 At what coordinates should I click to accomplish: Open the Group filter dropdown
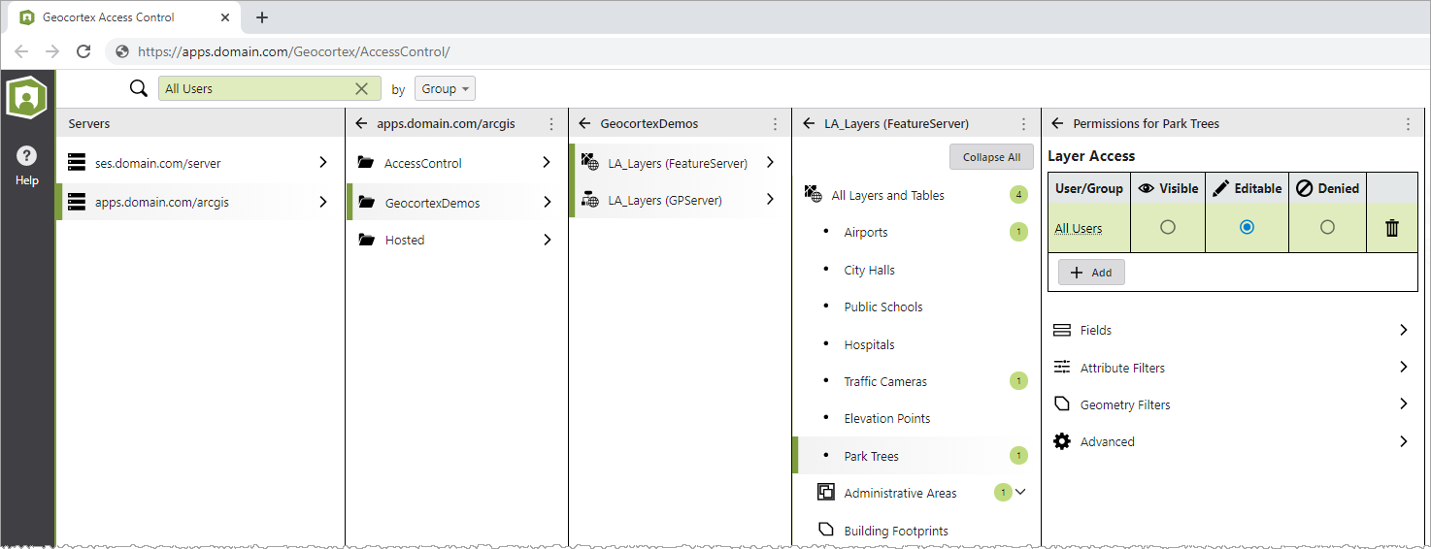click(x=445, y=88)
